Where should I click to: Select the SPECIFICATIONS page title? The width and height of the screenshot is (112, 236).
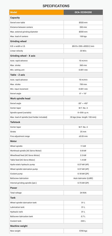(56, 6)
